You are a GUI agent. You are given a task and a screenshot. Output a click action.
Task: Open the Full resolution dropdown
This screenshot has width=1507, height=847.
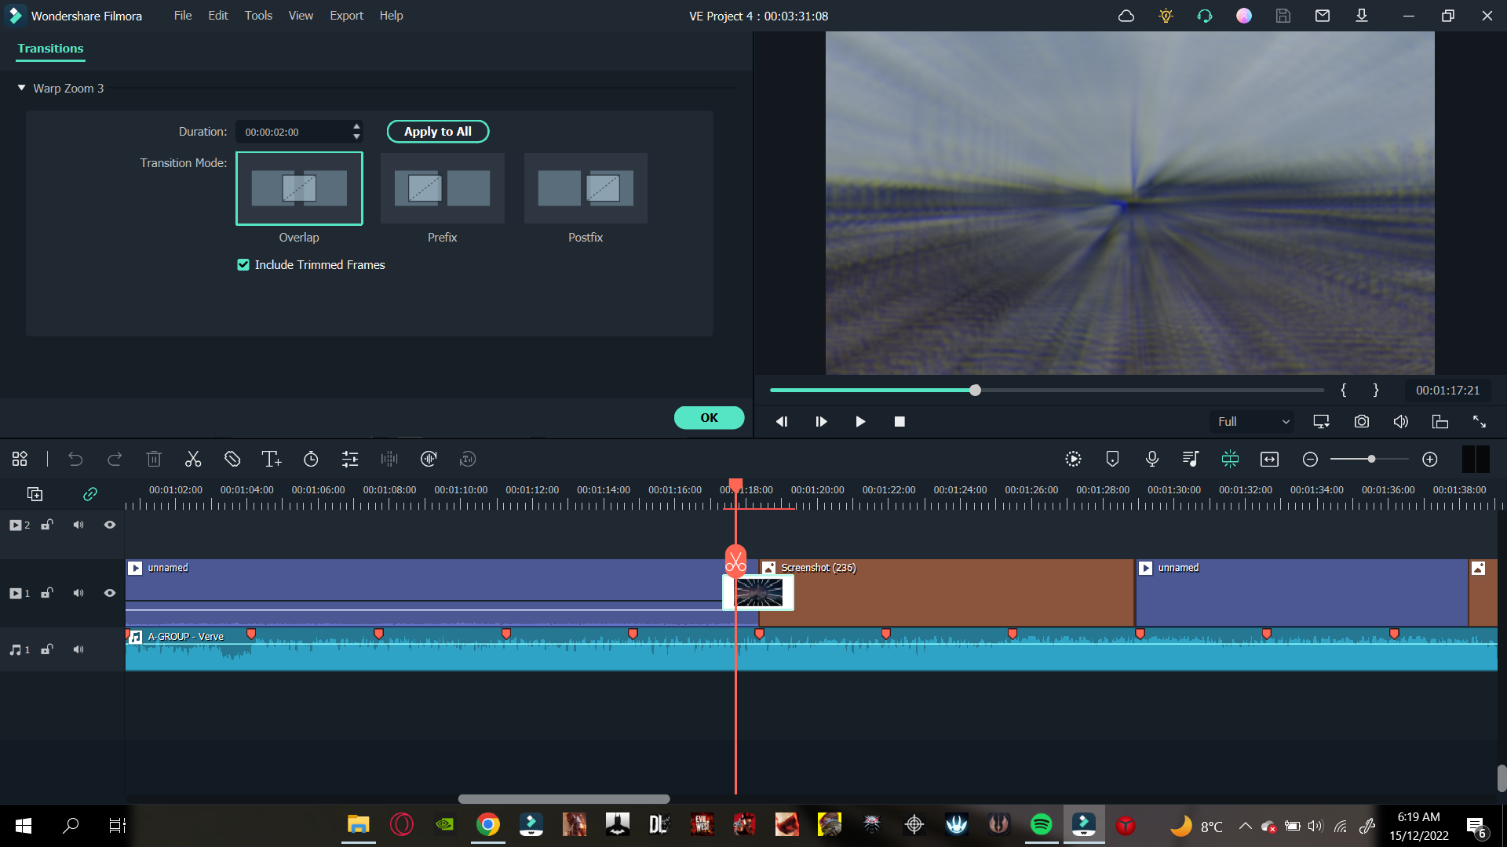pos(1251,421)
